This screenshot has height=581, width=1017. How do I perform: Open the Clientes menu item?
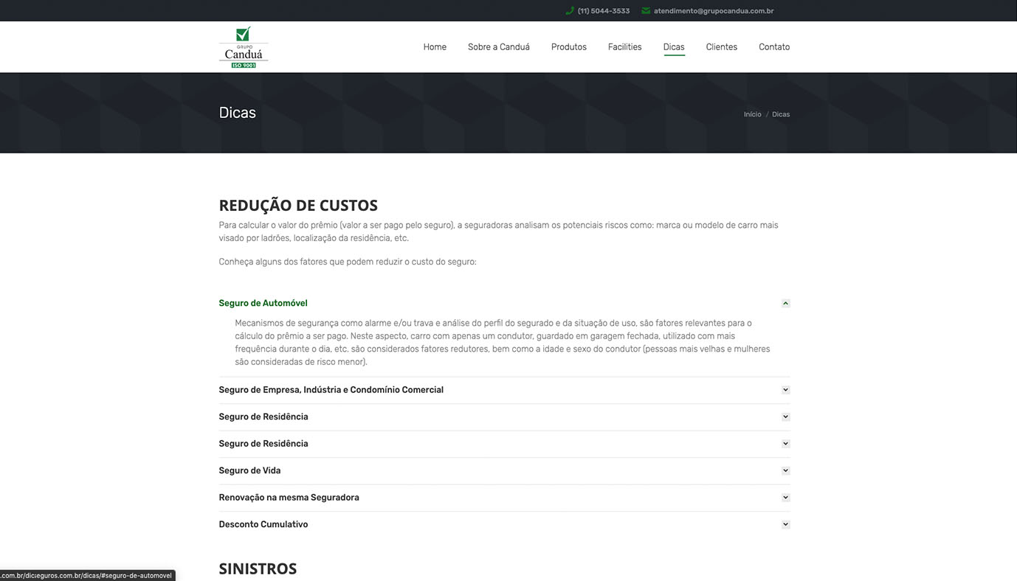point(722,47)
